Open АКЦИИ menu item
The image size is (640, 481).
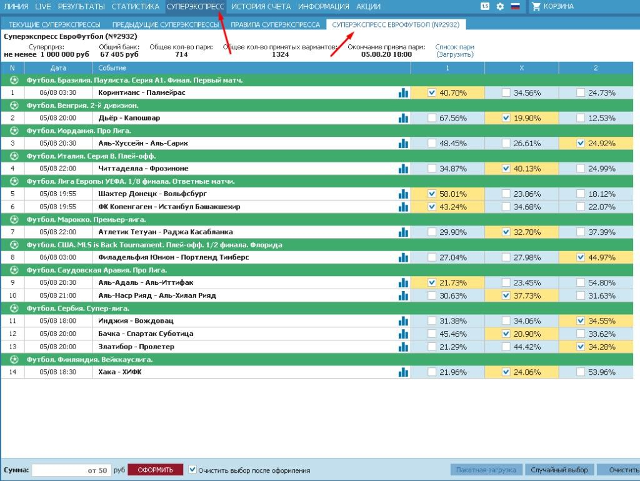(368, 6)
